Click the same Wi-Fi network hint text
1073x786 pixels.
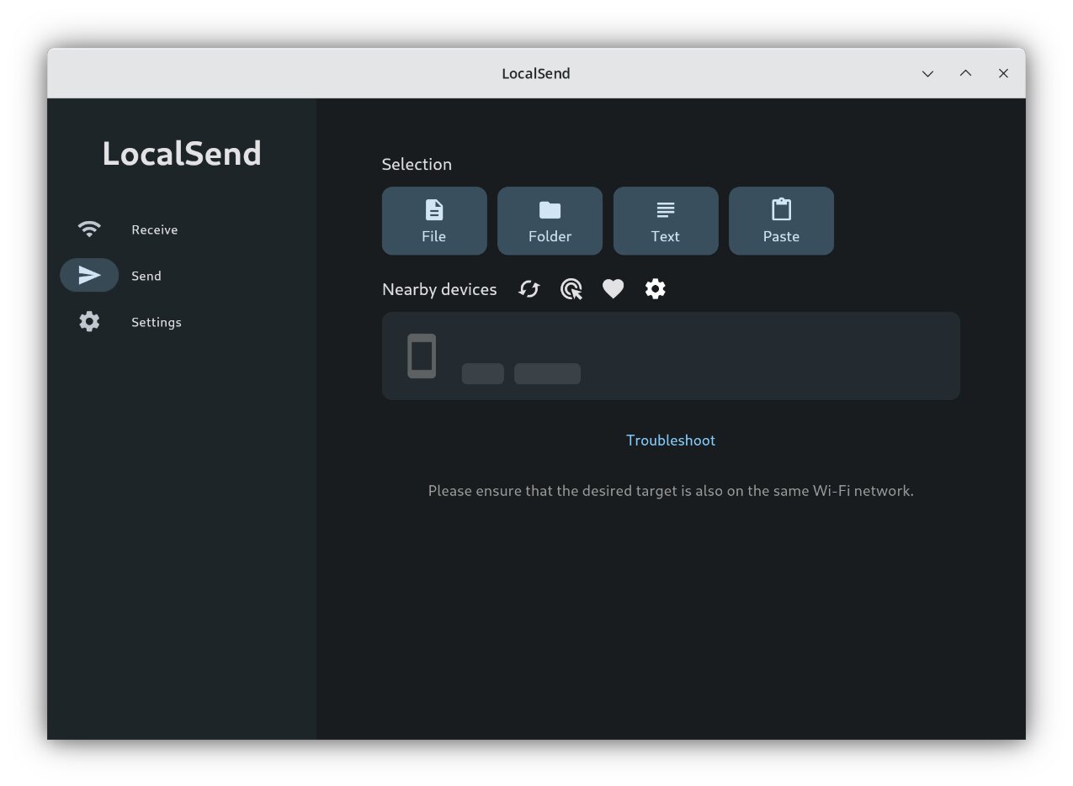click(x=671, y=491)
